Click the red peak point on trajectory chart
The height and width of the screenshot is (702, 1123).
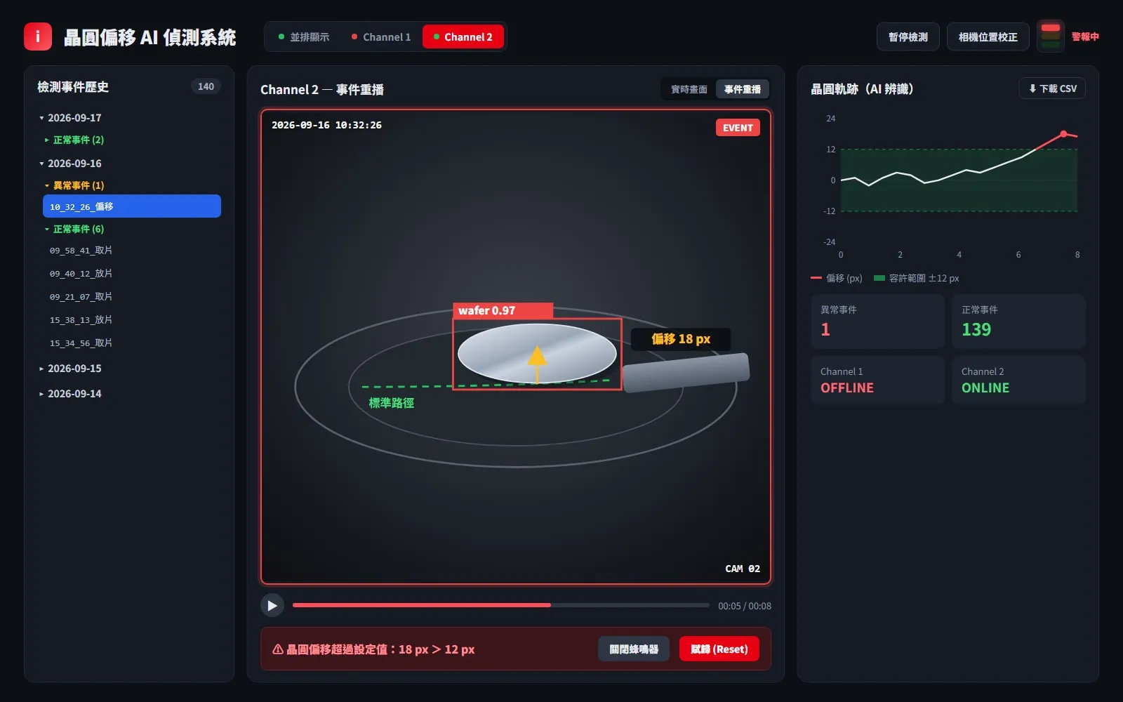pyautogui.click(x=1063, y=133)
